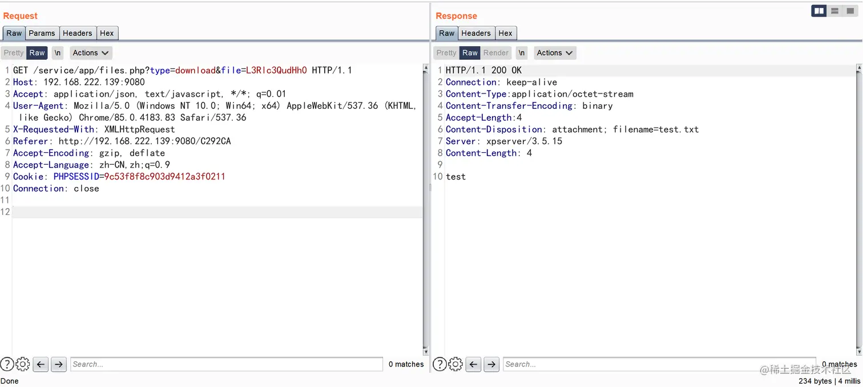The height and width of the screenshot is (387, 863).
Task: Toggle non-printable \n characters in Response
Action: (x=522, y=53)
